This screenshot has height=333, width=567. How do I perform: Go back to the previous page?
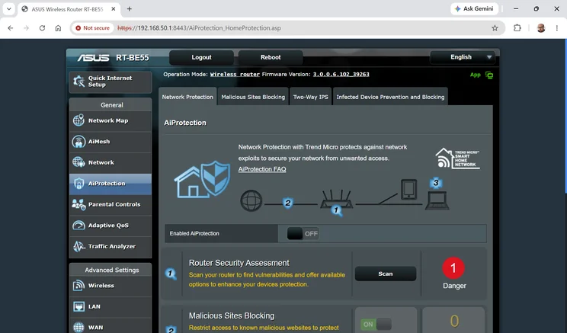[x=11, y=28]
